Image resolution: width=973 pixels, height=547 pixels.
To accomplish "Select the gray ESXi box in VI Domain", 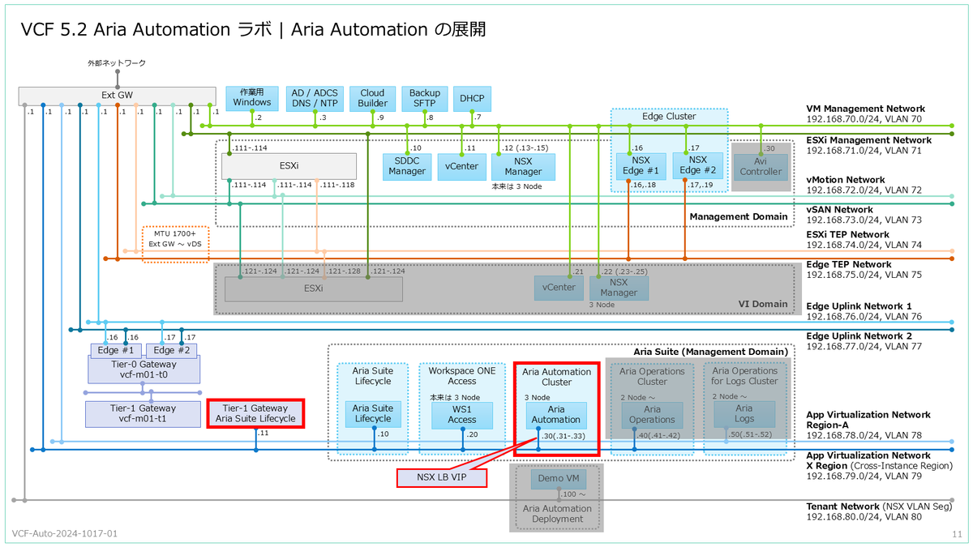I will click(x=313, y=288).
